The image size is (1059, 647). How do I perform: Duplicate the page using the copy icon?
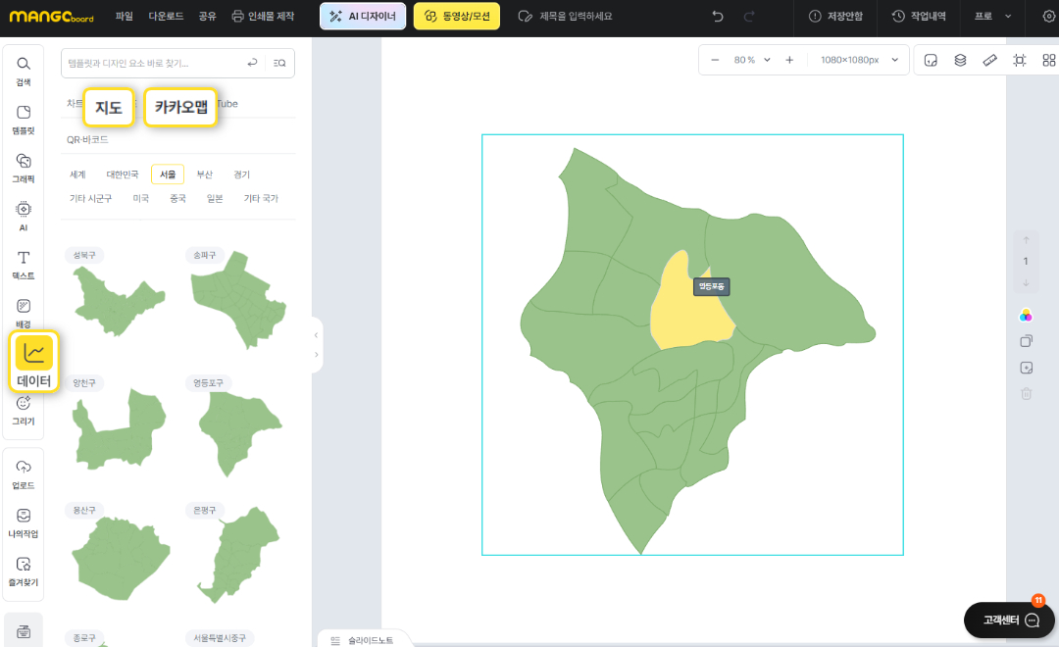pyautogui.click(x=1026, y=341)
